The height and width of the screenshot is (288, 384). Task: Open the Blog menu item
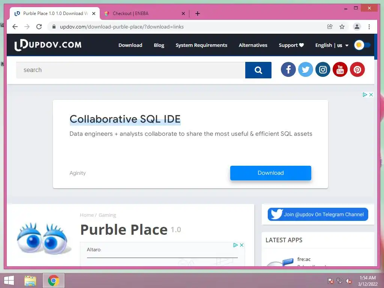click(159, 45)
